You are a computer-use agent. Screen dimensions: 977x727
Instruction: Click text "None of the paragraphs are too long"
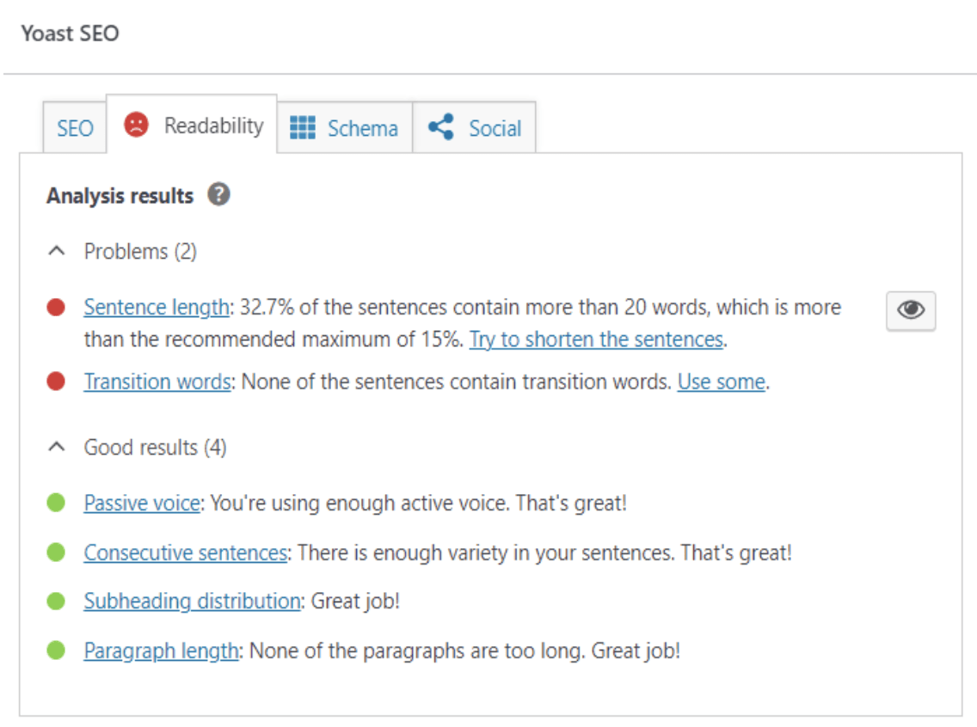coord(417,651)
